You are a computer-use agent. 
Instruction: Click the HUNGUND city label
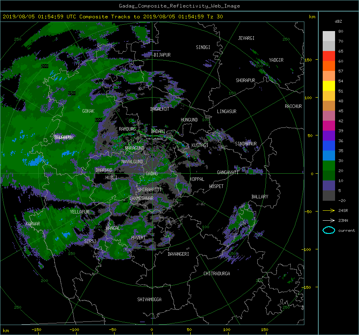[x=189, y=120]
